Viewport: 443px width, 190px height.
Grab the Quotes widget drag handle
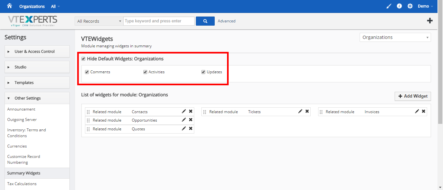[88, 129]
